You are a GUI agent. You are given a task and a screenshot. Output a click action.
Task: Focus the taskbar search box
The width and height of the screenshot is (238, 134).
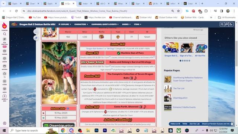click(34, 131)
